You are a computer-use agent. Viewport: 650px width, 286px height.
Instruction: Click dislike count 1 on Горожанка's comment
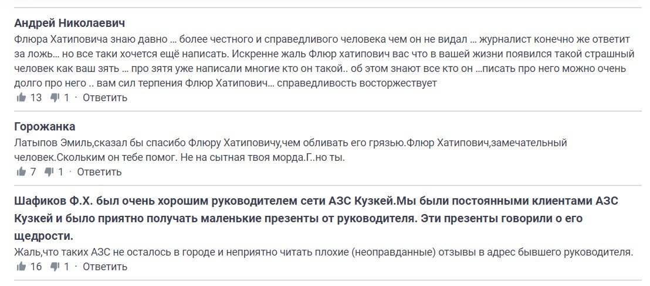(x=60, y=171)
